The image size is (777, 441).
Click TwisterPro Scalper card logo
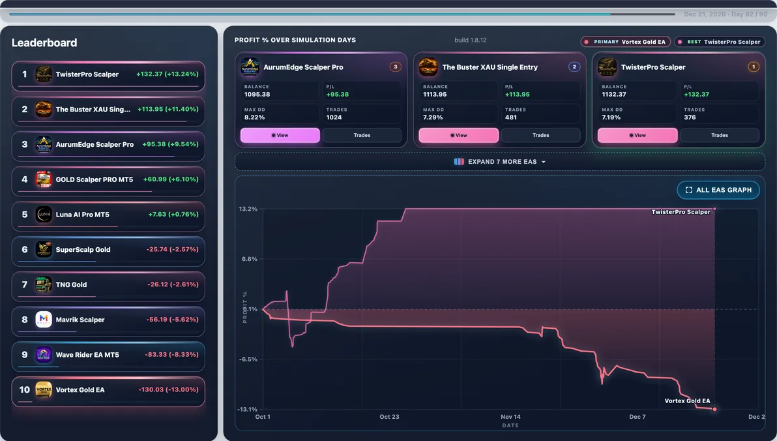607,67
